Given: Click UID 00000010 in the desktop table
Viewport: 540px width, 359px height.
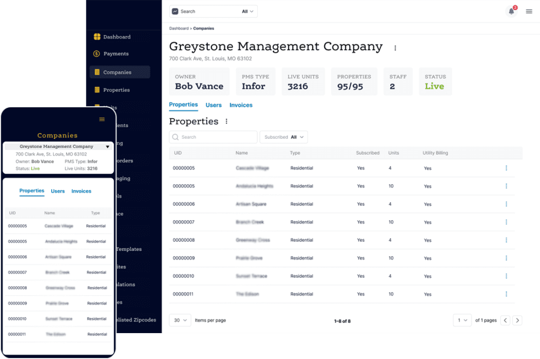Looking at the screenshot, I should tap(184, 276).
